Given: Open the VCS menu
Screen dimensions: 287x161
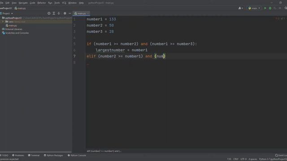Looking at the screenshot, I should coord(64,3).
